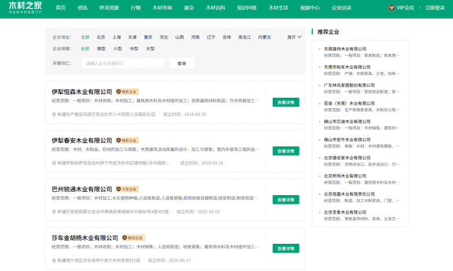Open recommended company 东莞市柏年木业有限公司
This screenshot has height=271, width=453.
[347, 67]
